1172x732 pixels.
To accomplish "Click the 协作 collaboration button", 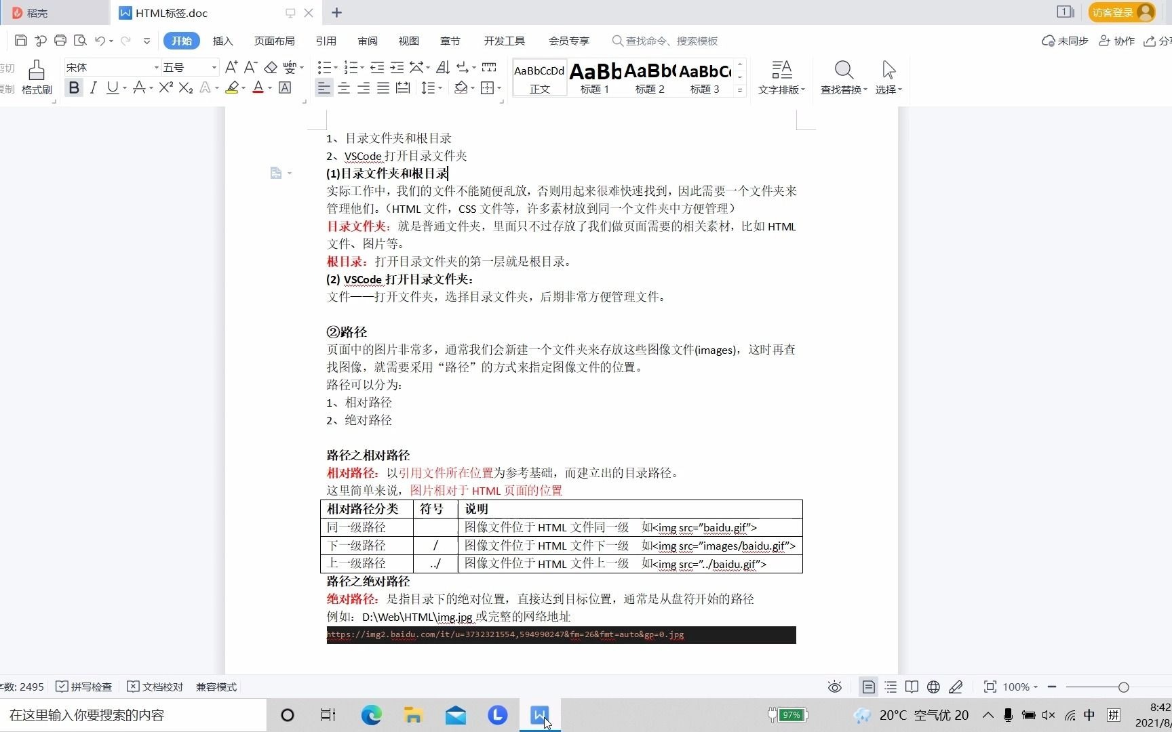I will pos(1116,41).
